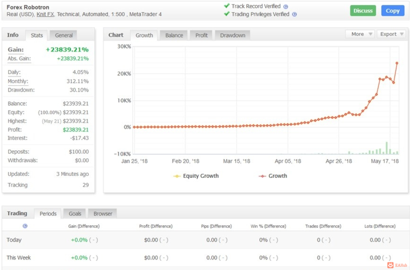This screenshot has height=270, width=410.
Task: Click the blue Copy button
Action: tap(393, 11)
